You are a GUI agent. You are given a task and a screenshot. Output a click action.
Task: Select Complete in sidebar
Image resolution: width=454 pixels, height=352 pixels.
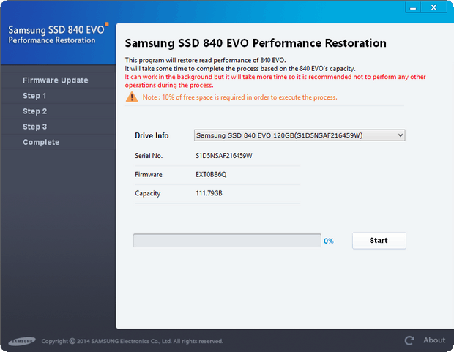(41, 142)
